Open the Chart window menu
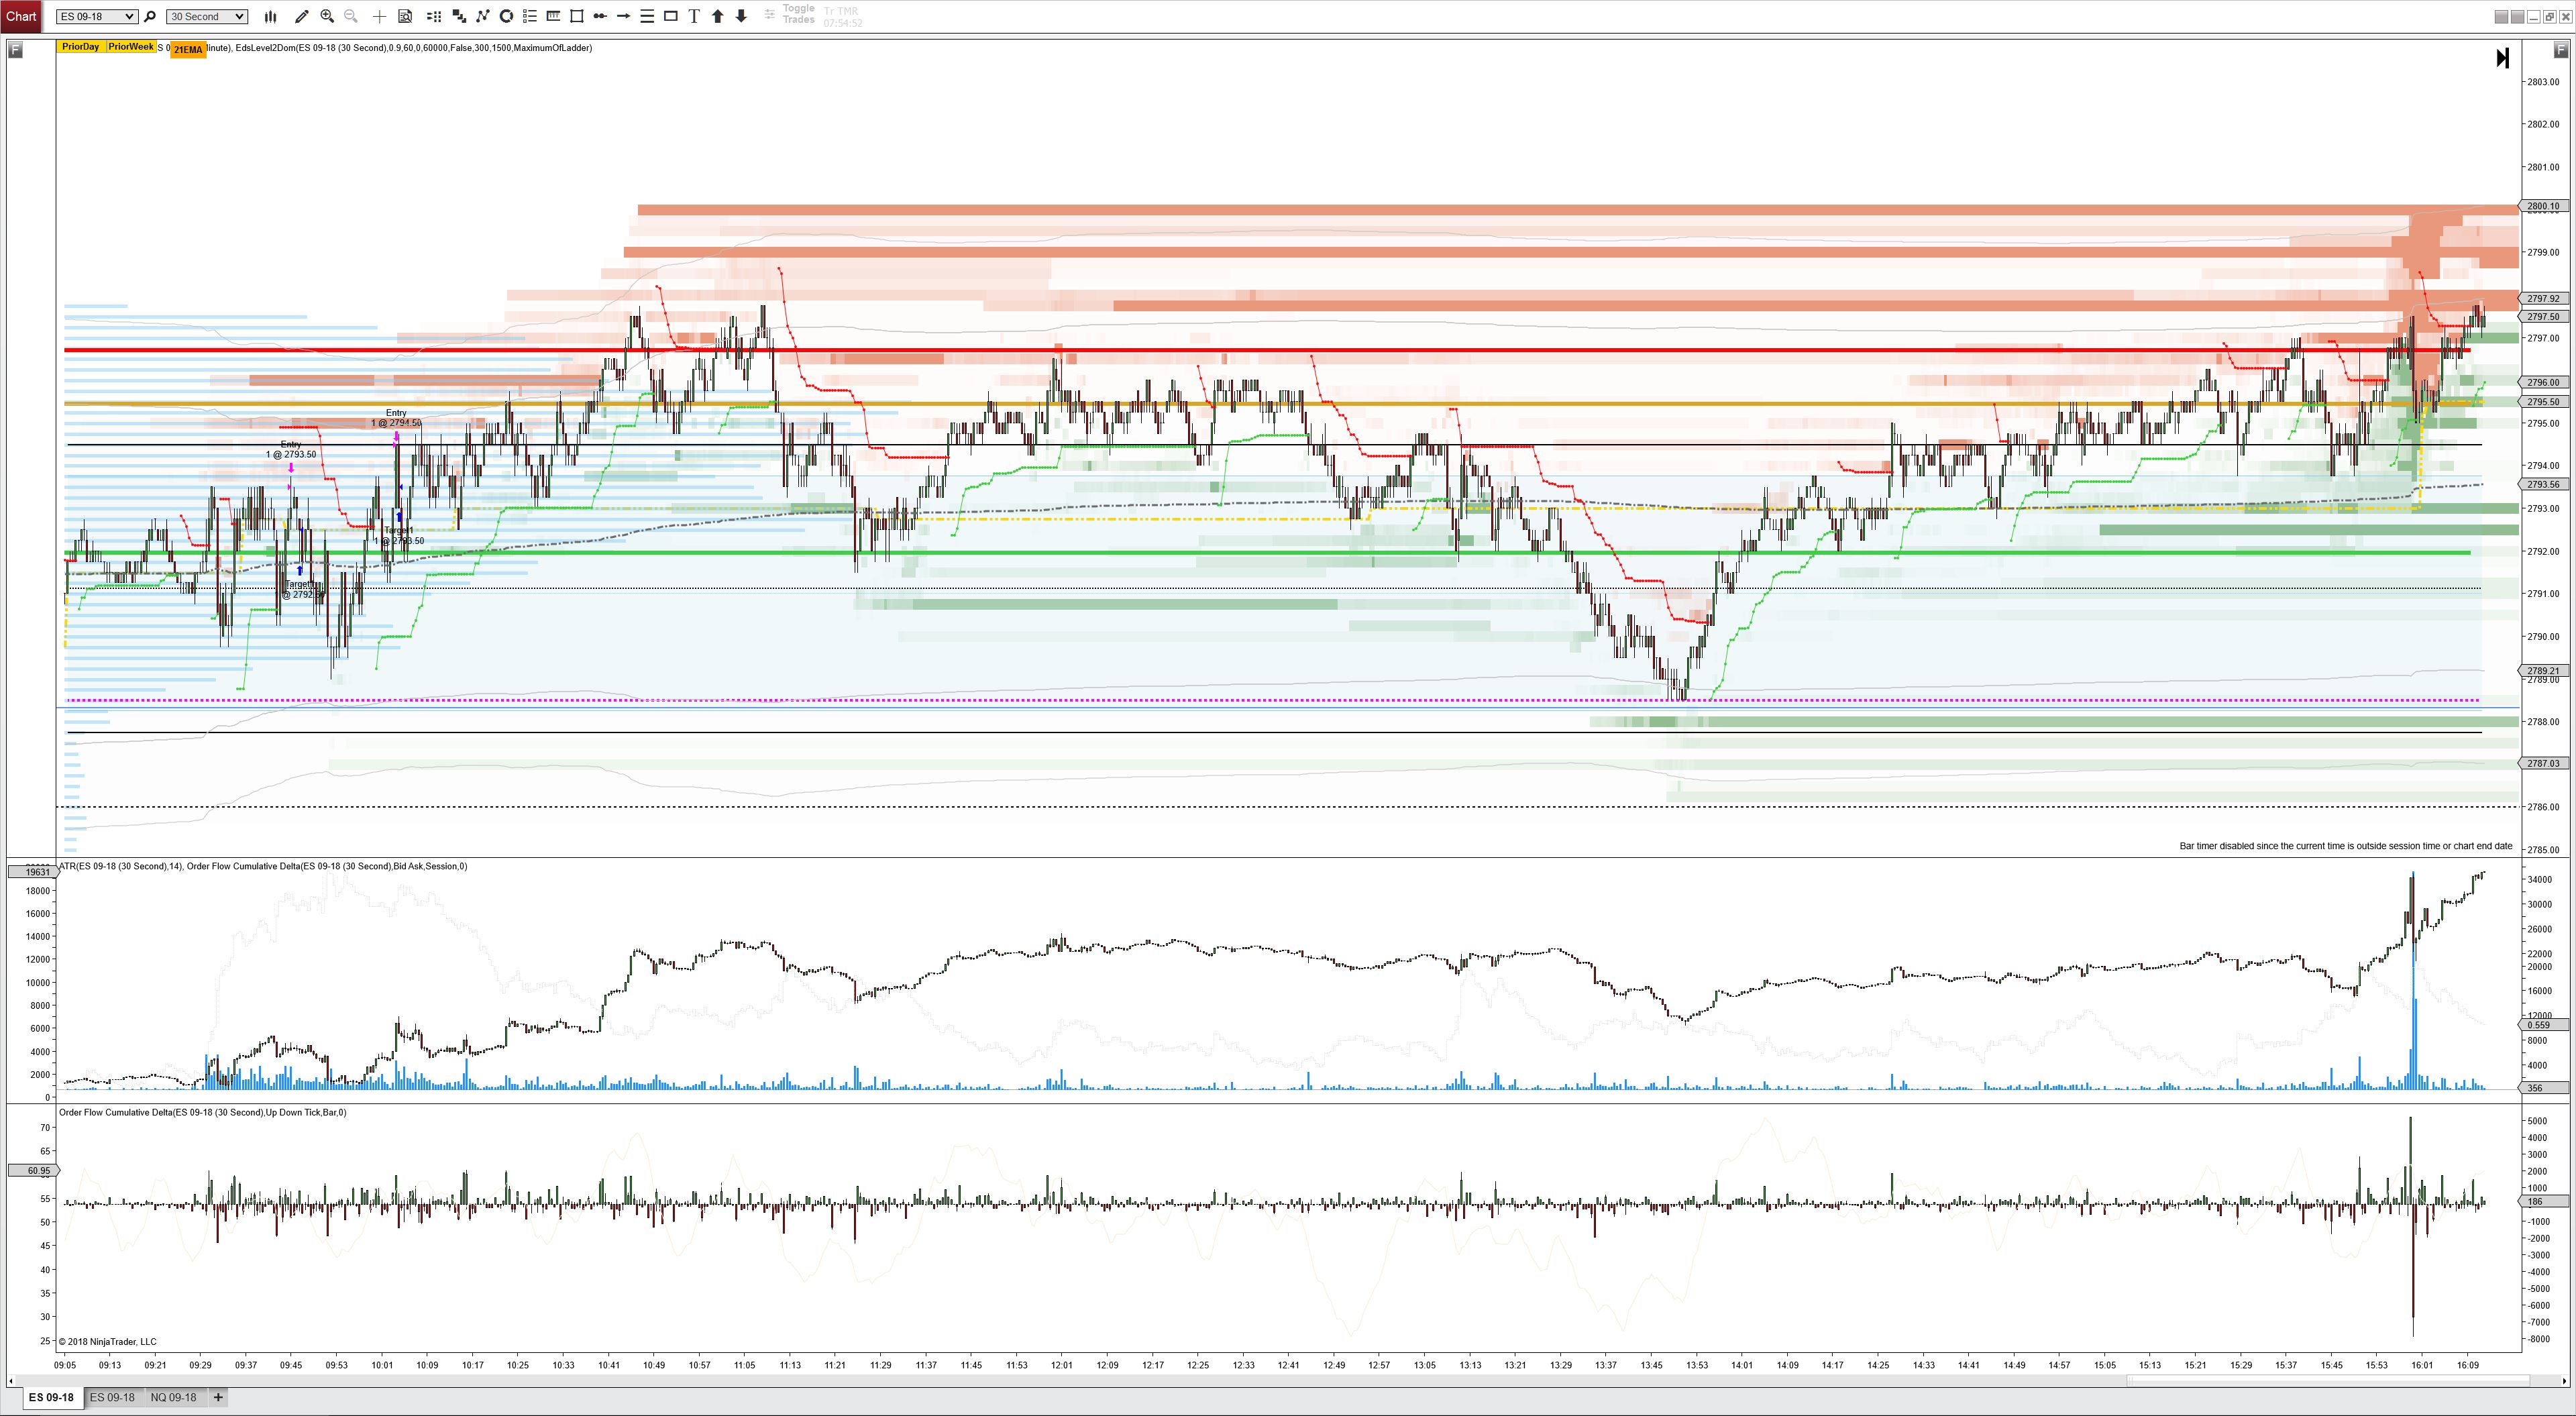The width and height of the screenshot is (2576, 1416). [21, 16]
